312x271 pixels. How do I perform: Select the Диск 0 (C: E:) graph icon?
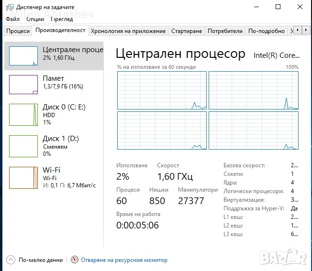click(x=23, y=115)
